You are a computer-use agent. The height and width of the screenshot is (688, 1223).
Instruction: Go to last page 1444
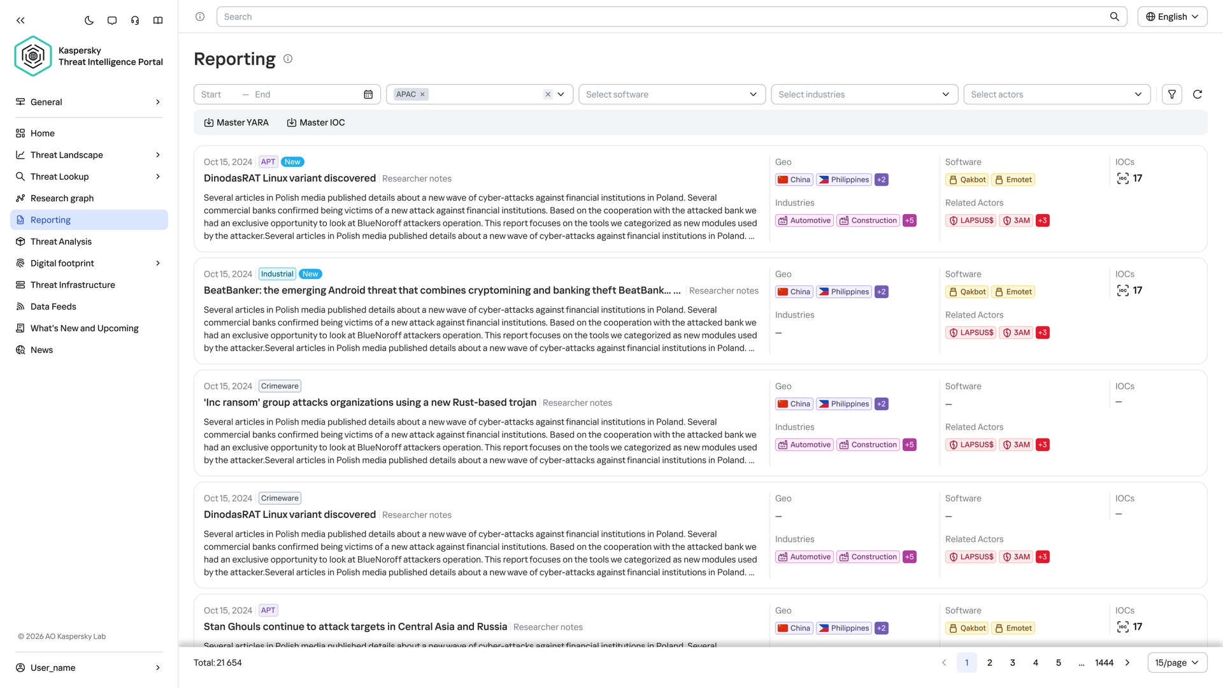1105,663
